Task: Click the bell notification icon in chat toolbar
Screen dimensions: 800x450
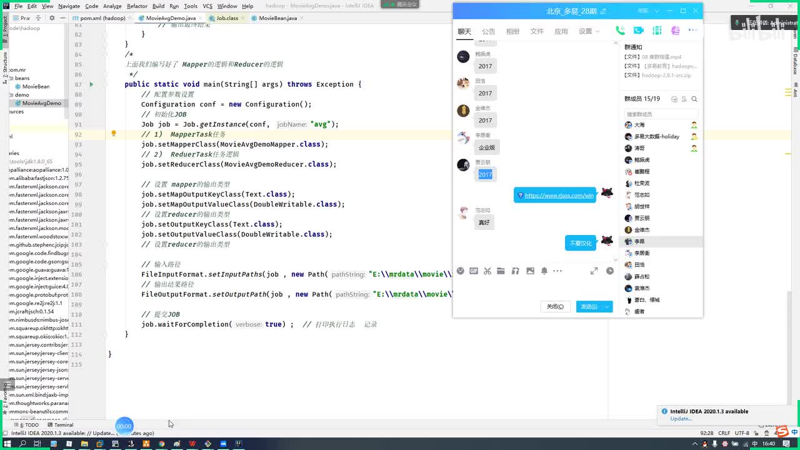Action: (544, 271)
